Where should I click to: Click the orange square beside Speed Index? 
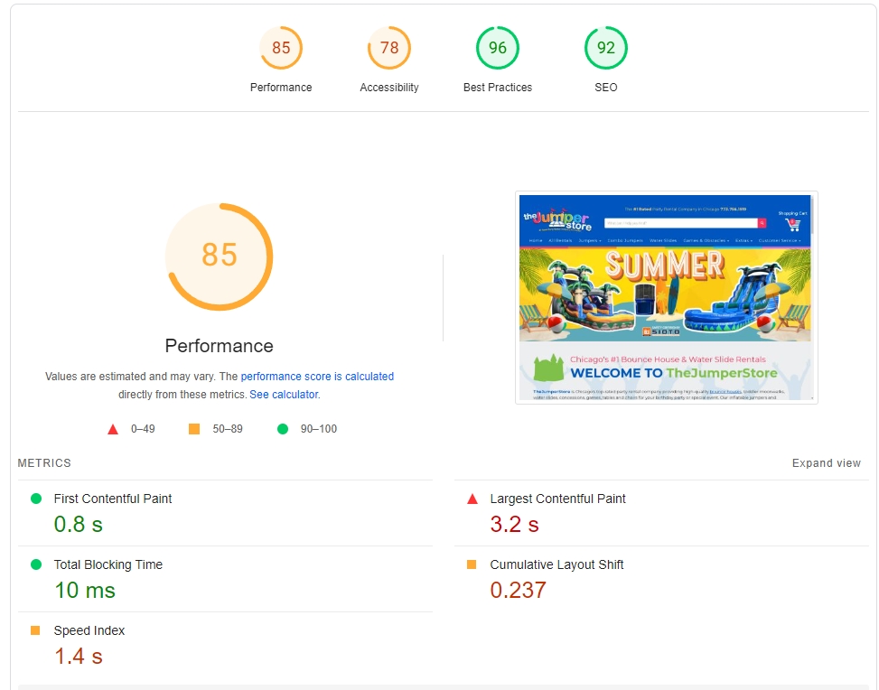point(36,630)
